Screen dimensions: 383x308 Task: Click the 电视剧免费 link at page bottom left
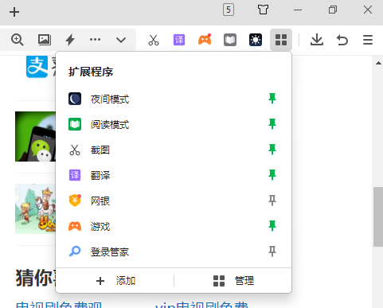click(59, 305)
